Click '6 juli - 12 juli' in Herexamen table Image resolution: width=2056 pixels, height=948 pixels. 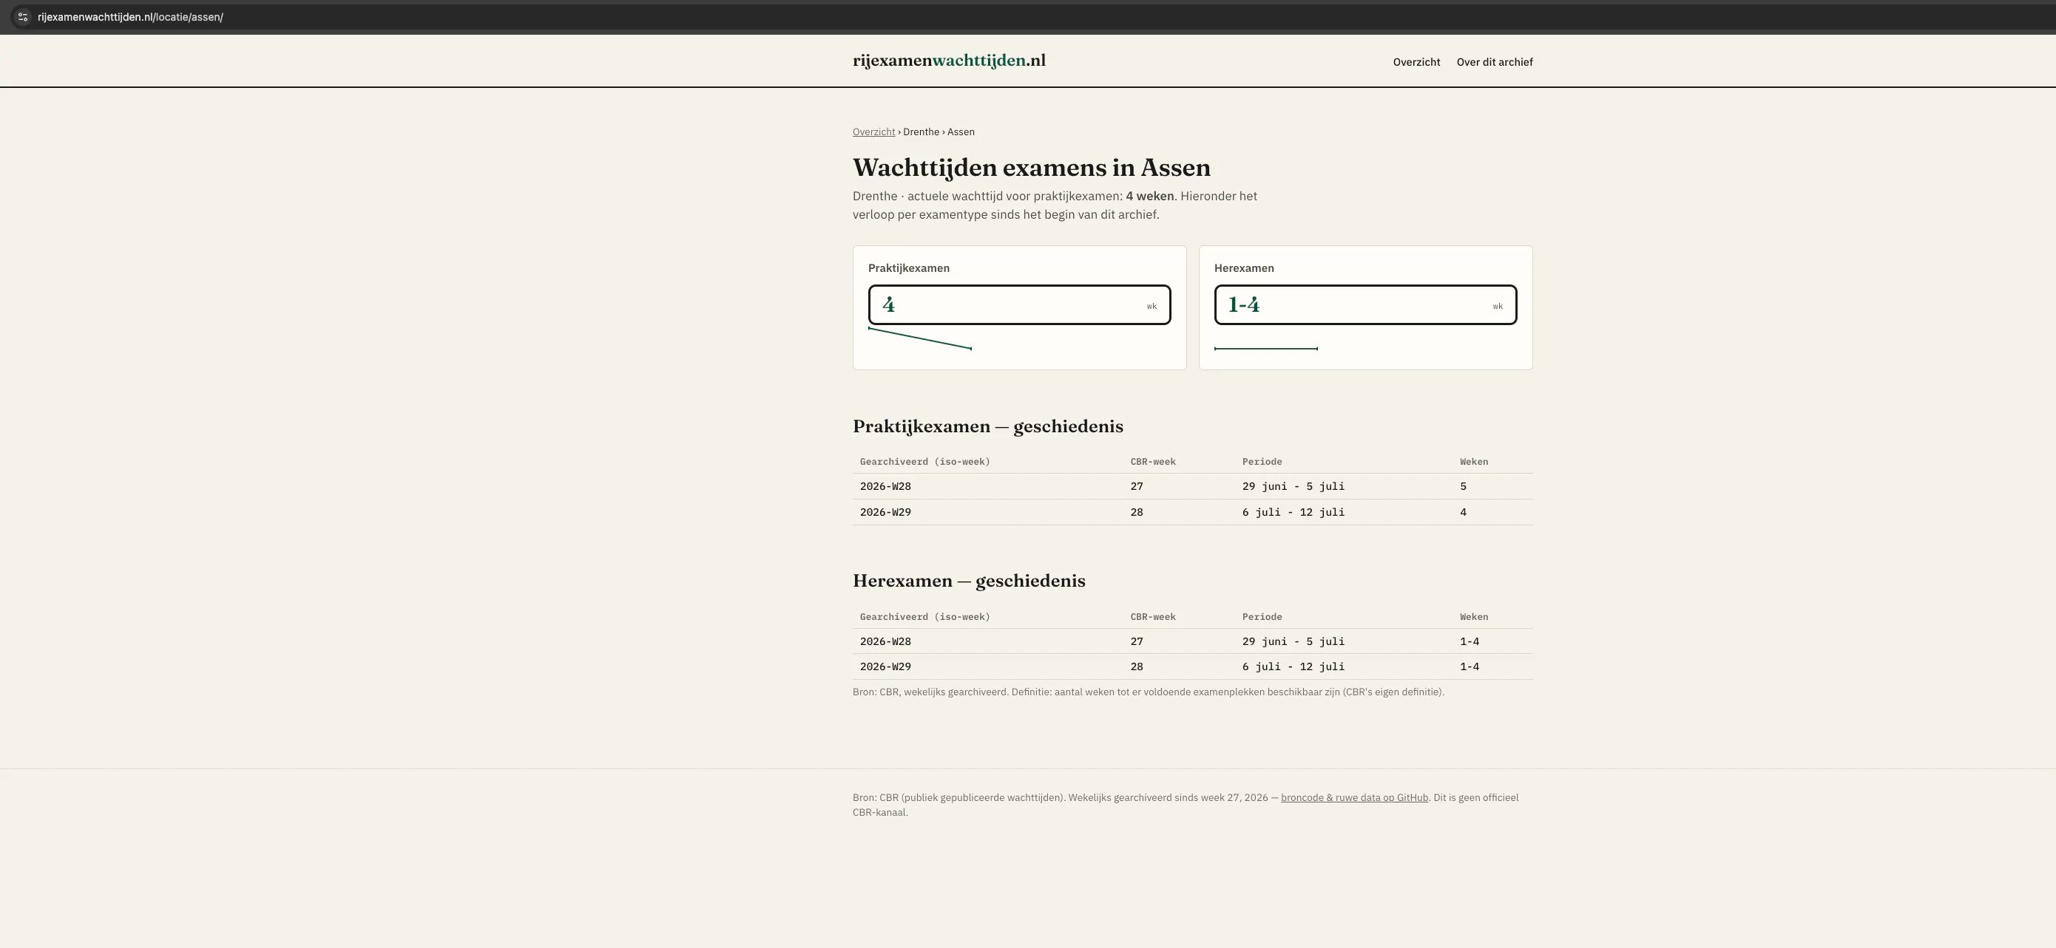[x=1293, y=666]
